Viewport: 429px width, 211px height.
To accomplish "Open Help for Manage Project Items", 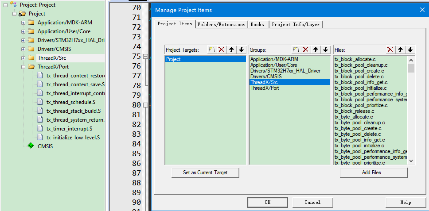I will [406, 202].
